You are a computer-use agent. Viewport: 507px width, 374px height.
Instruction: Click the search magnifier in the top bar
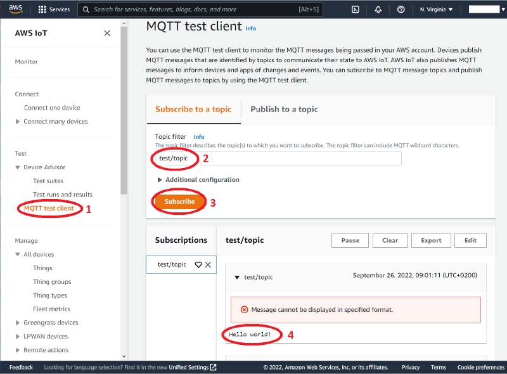[x=85, y=9]
